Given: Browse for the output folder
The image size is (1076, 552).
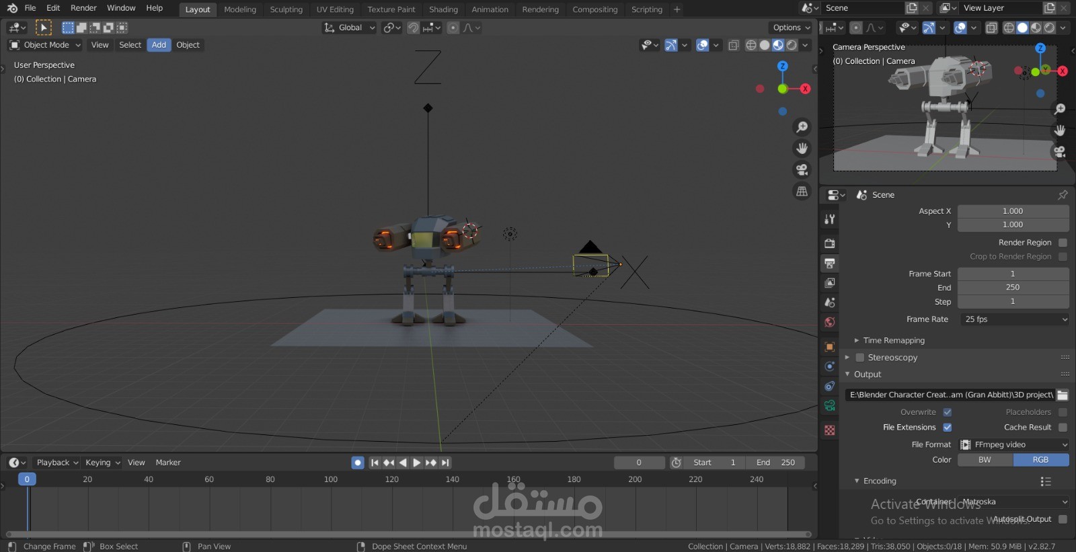Looking at the screenshot, I should click(1063, 395).
